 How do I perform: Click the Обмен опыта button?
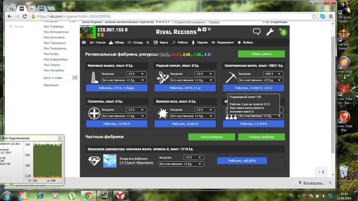click(x=262, y=54)
